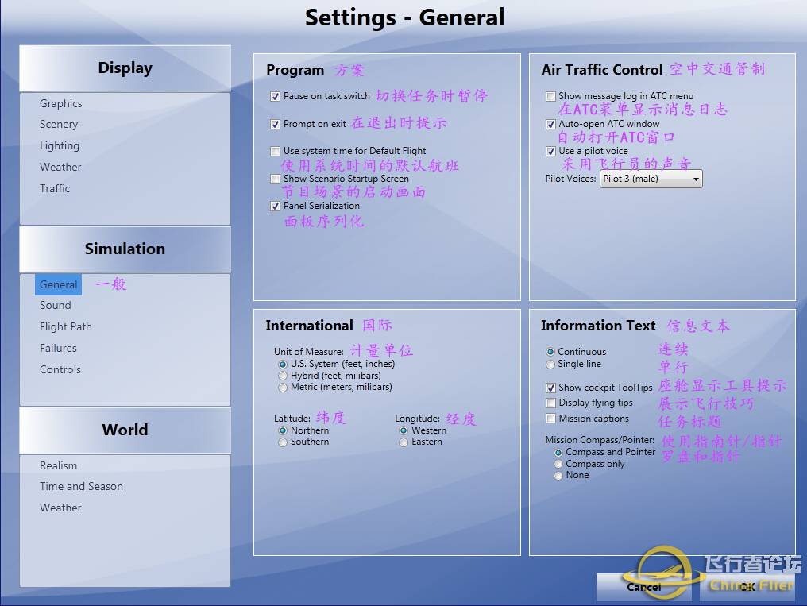
Task: Click the Simulation section header
Action: click(125, 249)
